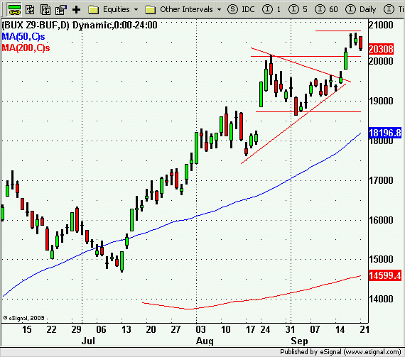Expand the Equities dropdown arrow
The image size is (405, 357).
[136, 10]
